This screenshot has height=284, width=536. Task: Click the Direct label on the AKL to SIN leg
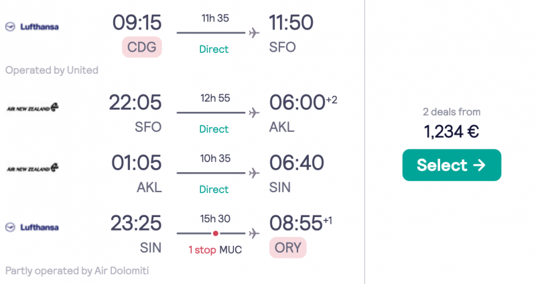point(214,190)
